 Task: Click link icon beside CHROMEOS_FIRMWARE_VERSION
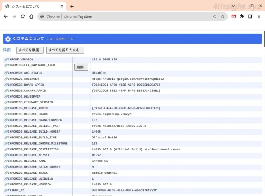[x=6, y=102]
